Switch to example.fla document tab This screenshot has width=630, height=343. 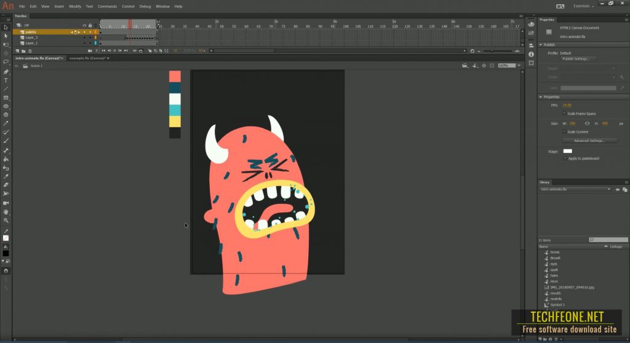87,58
